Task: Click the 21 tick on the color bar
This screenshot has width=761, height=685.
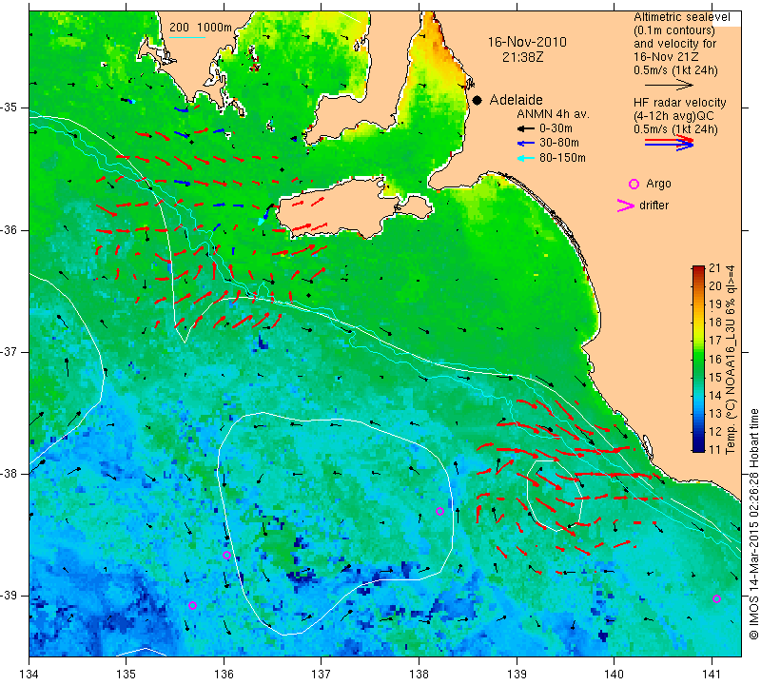Action: coord(714,268)
